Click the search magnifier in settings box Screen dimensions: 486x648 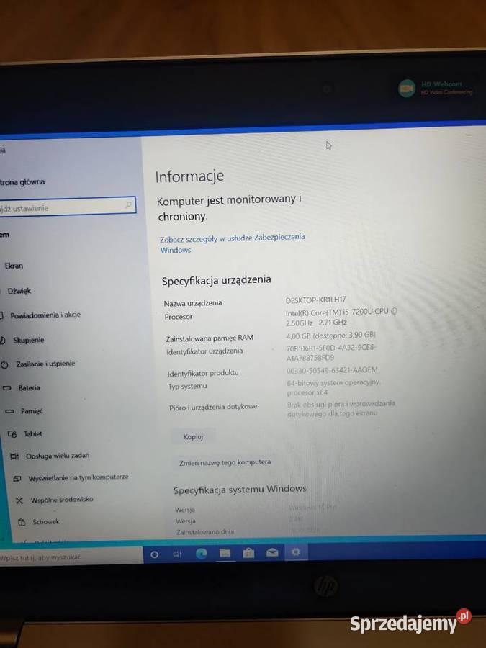pyautogui.click(x=128, y=204)
